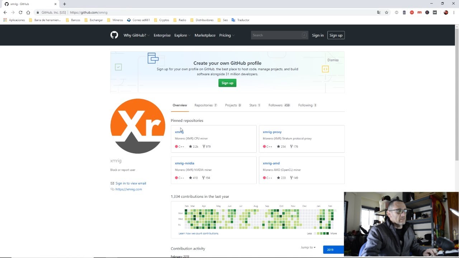This screenshot has height=258, width=459.
Task: Open the Bancos bookmark folder
Action: tap(73, 20)
